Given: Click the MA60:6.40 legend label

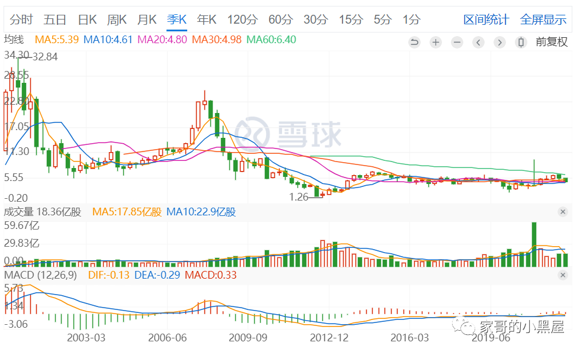Looking at the screenshot, I should [x=271, y=40].
